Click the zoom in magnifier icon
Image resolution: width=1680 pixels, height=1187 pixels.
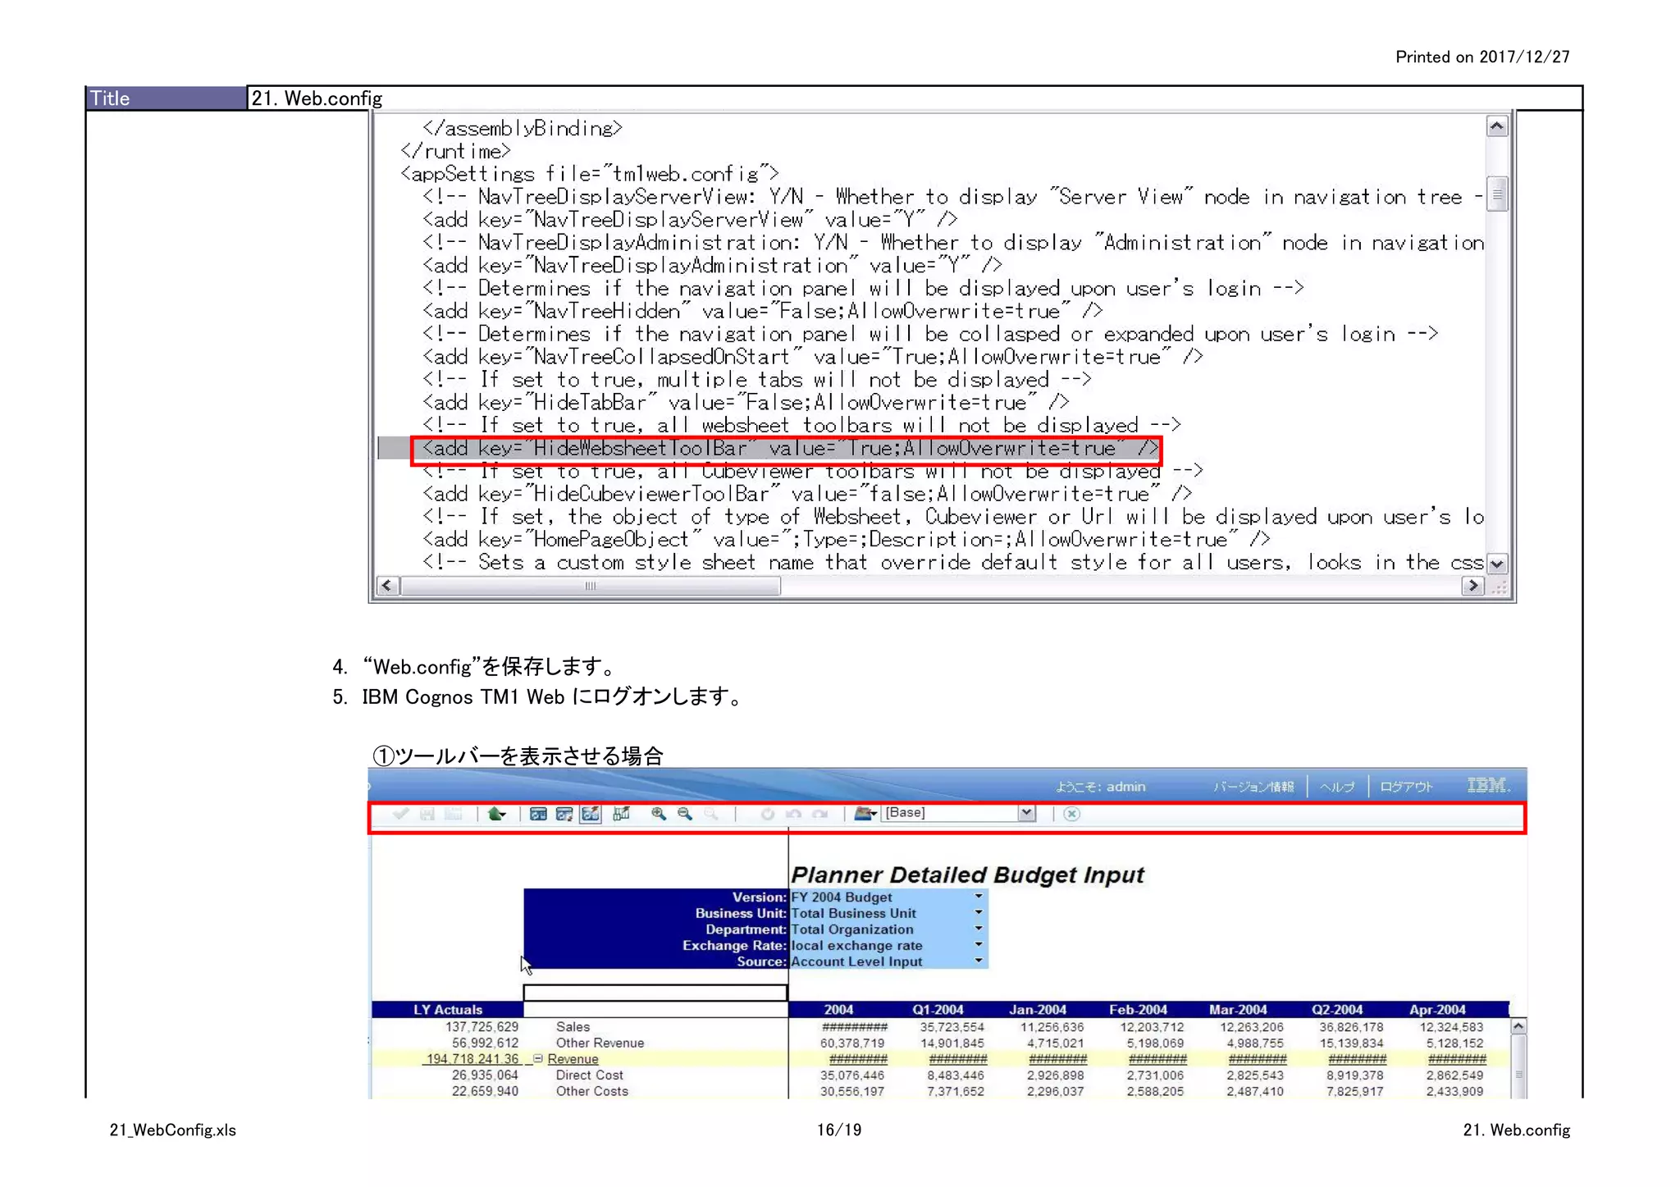659,814
